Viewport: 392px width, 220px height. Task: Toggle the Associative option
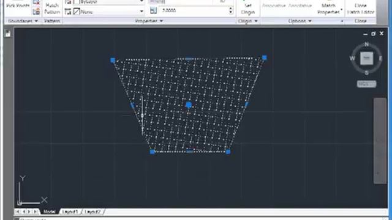tap(274, 5)
